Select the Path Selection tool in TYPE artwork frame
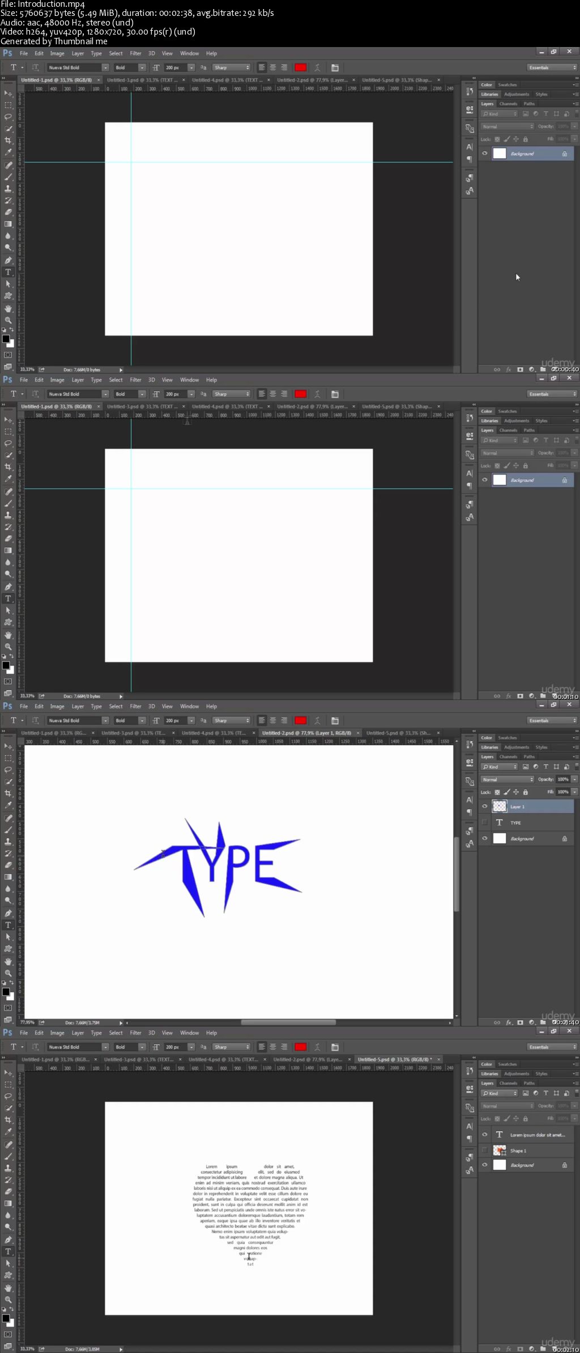The image size is (580, 1353). [8, 937]
